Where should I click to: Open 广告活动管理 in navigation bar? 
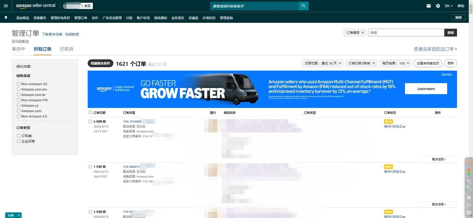[x=112, y=18]
